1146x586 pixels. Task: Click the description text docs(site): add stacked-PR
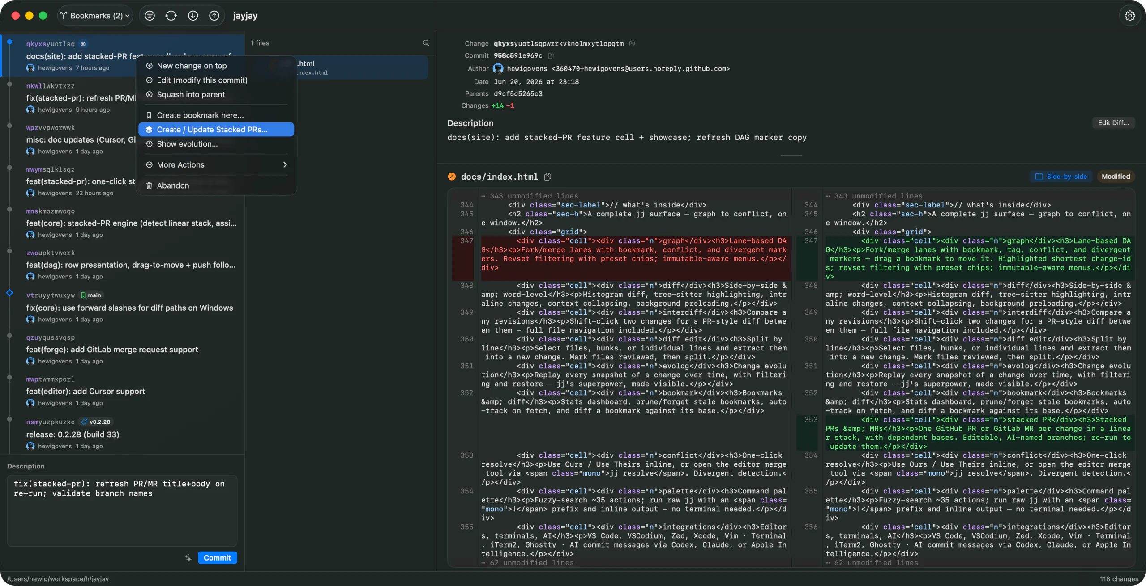(x=627, y=138)
